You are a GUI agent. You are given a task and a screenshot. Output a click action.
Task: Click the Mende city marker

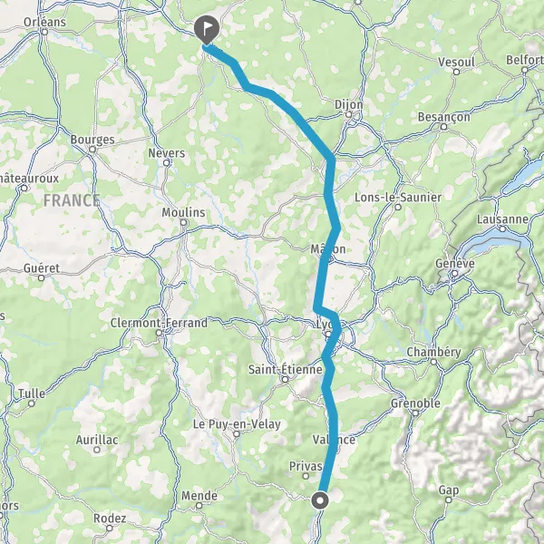pyautogui.click(x=199, y=506)
